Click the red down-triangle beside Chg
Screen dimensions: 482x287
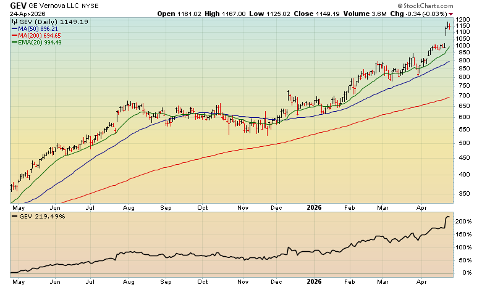click(450, 14)
